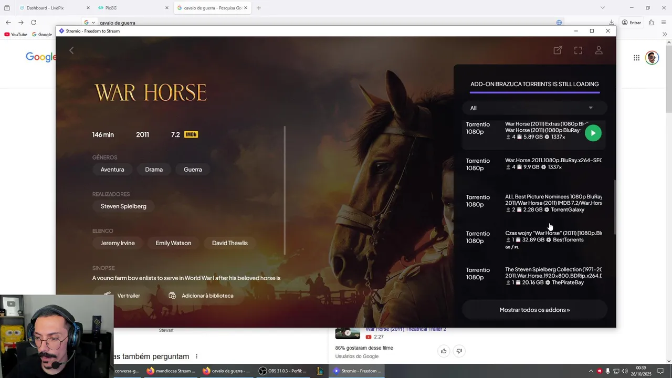Click browser forward arrow

(x=20, y=23)
